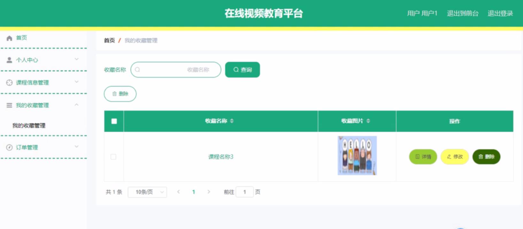This screenshot has height=229, width=523.
Task: Click the compass icon beside 订单管理
Action: point(9,147)
